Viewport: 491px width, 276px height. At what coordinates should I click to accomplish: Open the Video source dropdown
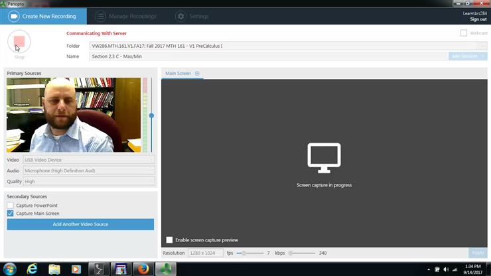[89, 160]
